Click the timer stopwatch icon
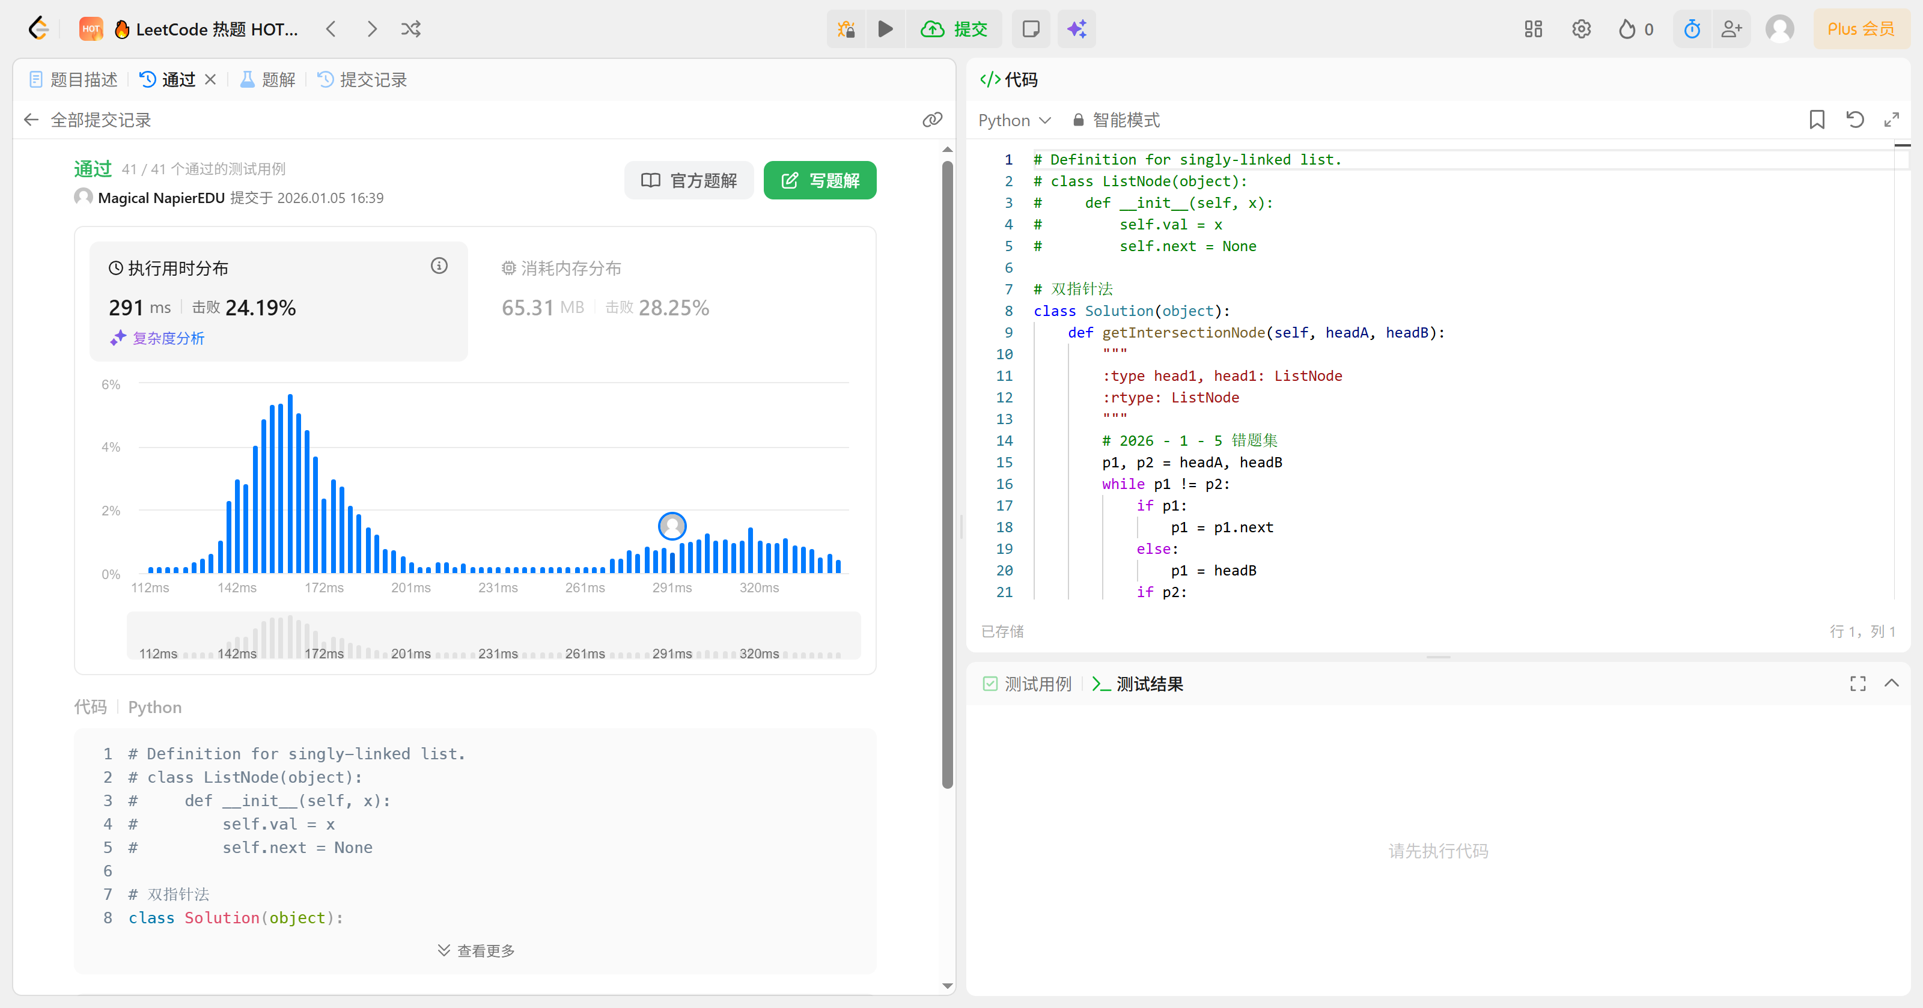1923x1008 pixels. (1692, 29)
